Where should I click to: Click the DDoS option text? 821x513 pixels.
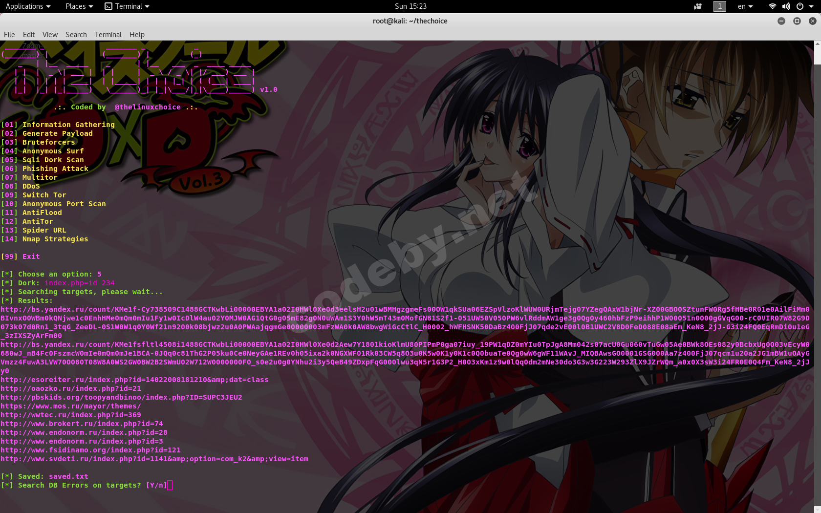31,186
